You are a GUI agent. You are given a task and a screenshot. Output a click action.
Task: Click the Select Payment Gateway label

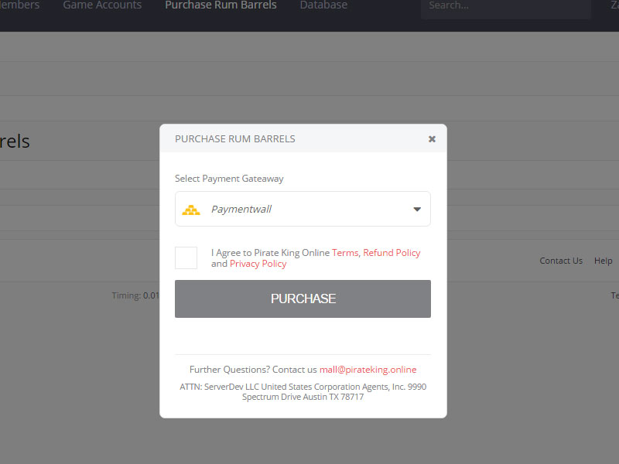pyautogui.click(x=229, y=179)
